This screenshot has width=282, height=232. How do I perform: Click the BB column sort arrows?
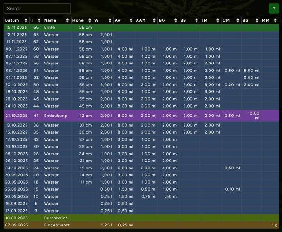tap(196, 20)
